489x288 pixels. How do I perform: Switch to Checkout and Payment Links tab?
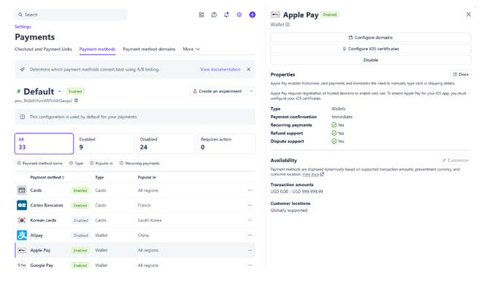pos(43,49)
